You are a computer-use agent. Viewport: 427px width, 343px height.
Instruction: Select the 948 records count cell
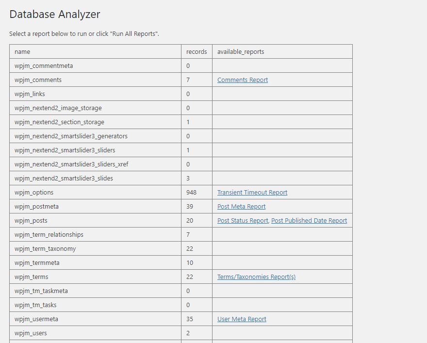197,192
